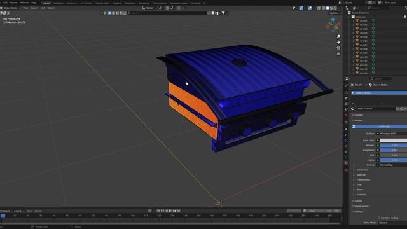Expand the Volume panel

pyautogui.click(x=358, y=201)
